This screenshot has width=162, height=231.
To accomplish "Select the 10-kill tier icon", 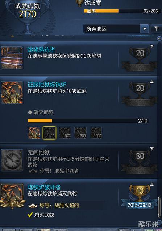I will coord(49,133).
